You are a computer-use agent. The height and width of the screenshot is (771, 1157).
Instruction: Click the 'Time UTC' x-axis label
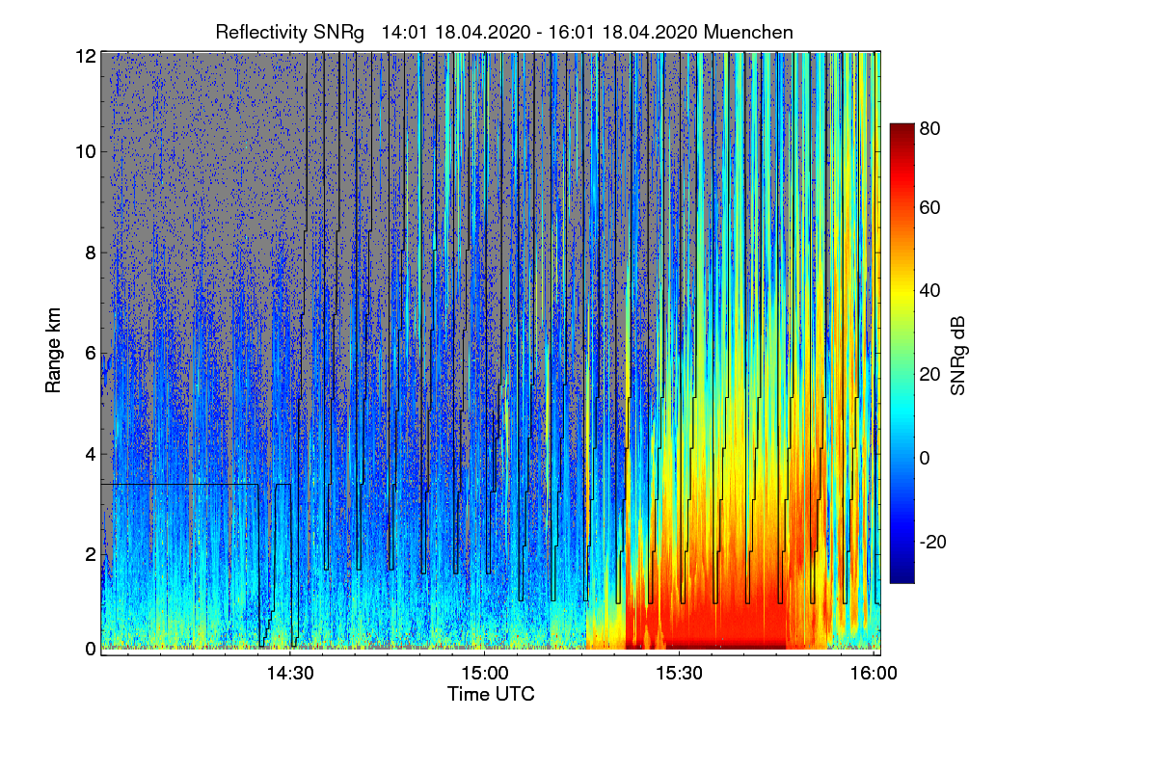491,694
